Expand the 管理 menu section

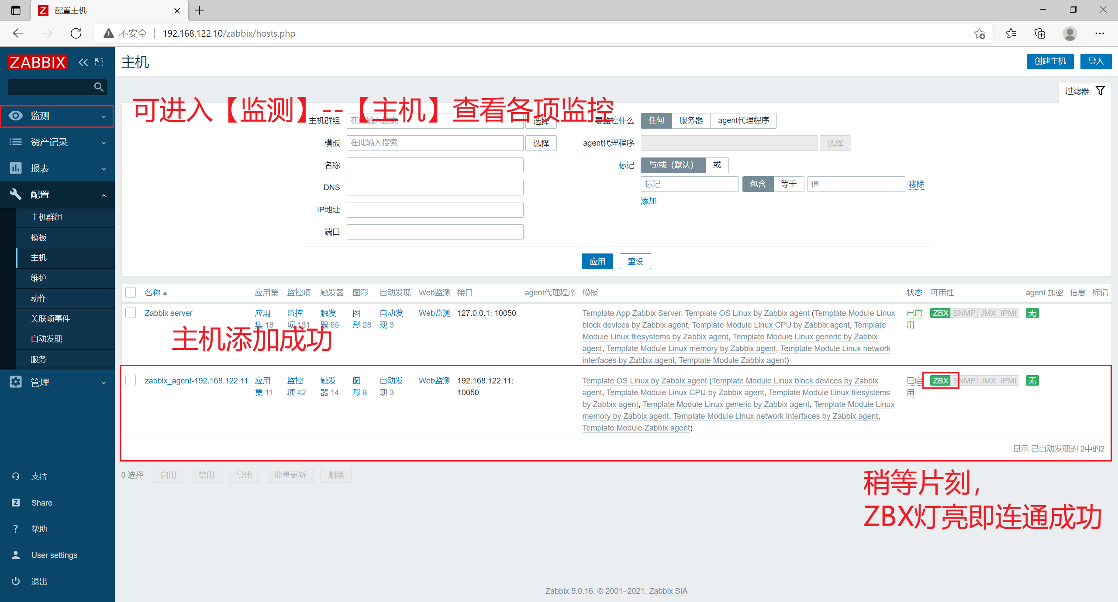coord(57,382)
